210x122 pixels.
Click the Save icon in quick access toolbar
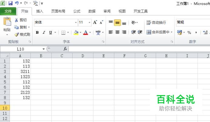[x=10, y=3]
